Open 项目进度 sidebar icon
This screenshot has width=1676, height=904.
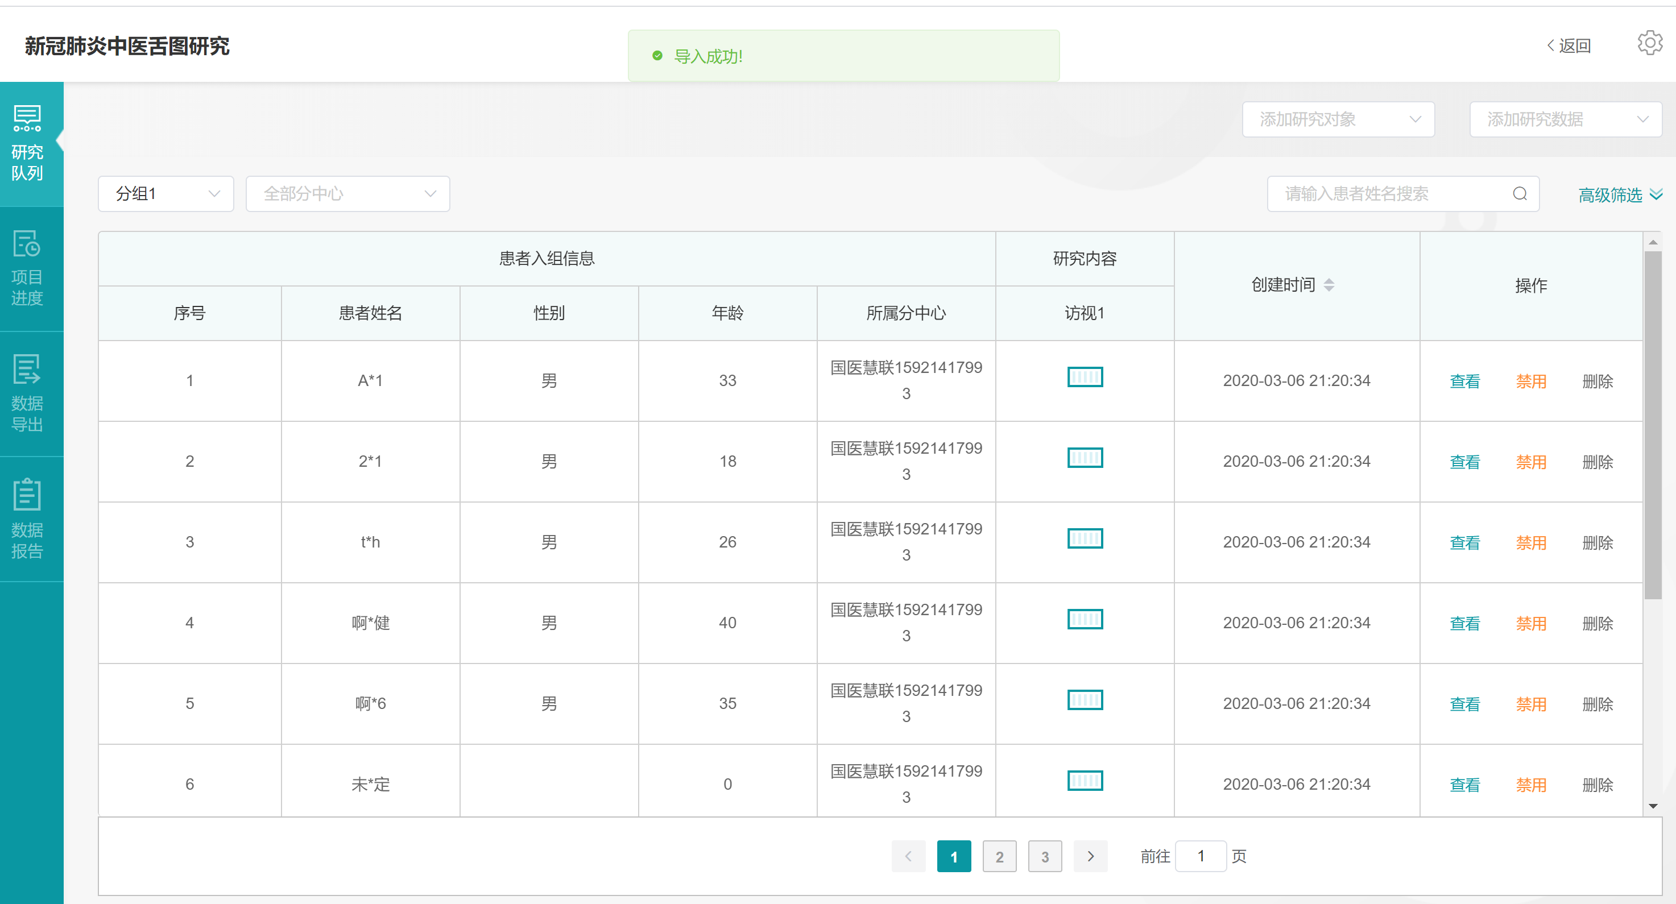[x=27, y=268]
